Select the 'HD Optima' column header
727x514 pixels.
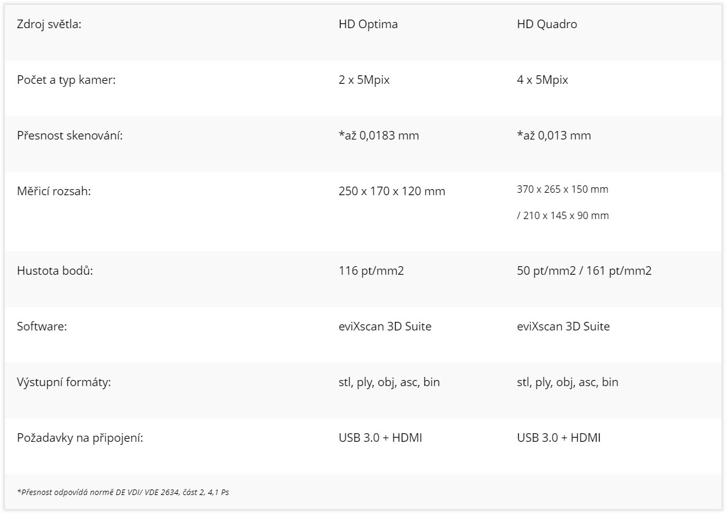coord(368,24)
